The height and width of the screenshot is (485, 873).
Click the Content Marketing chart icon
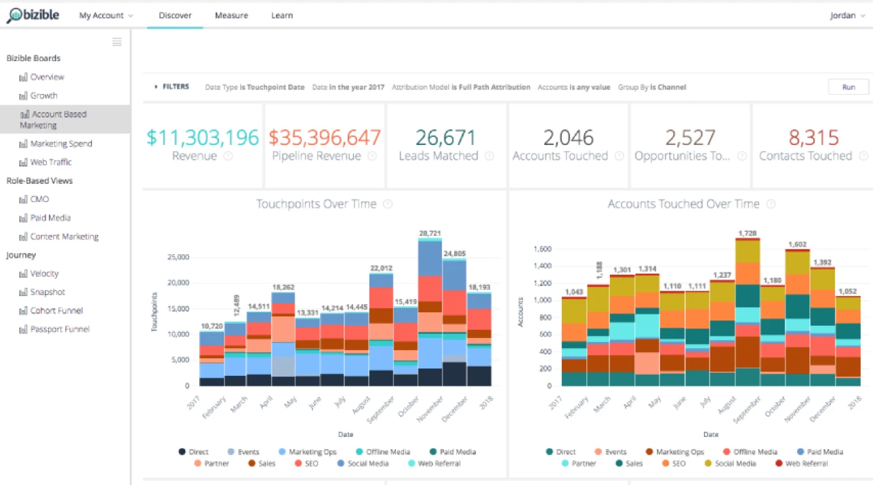24,236
